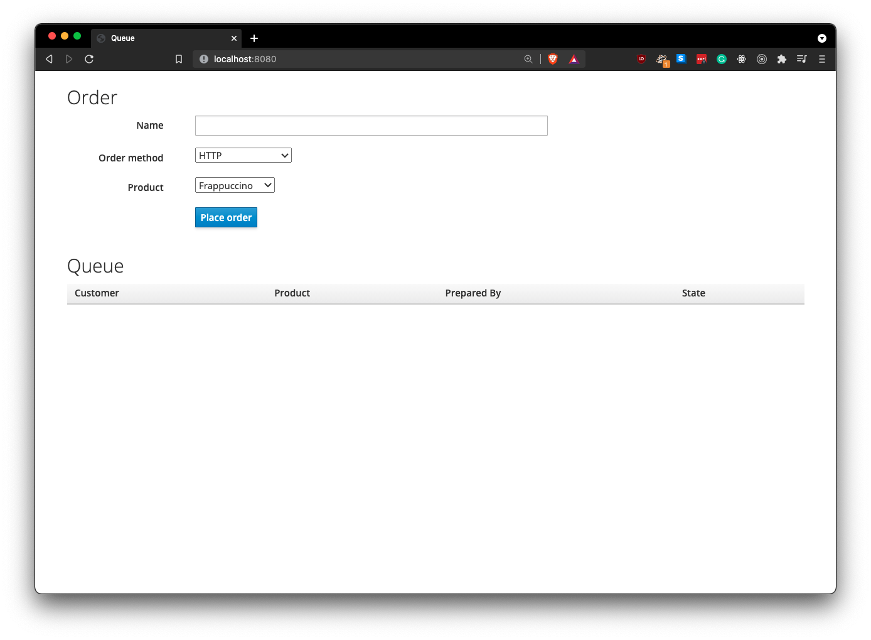Open the tab search dropdown arrow
The width and height of the screenshot is (871, 640).
coord(822,38)
